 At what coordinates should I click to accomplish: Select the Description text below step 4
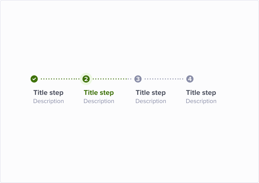coord(201,101)
